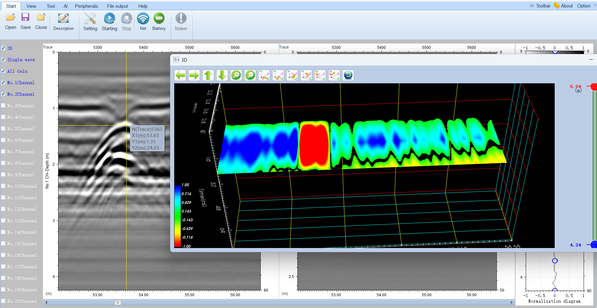
Task: Check the Battery status icon
Action: click(x=159, y=18)
